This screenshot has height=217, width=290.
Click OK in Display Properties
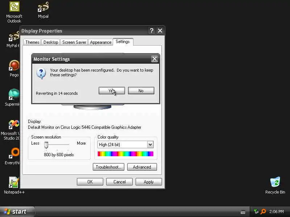click(90, 182)
